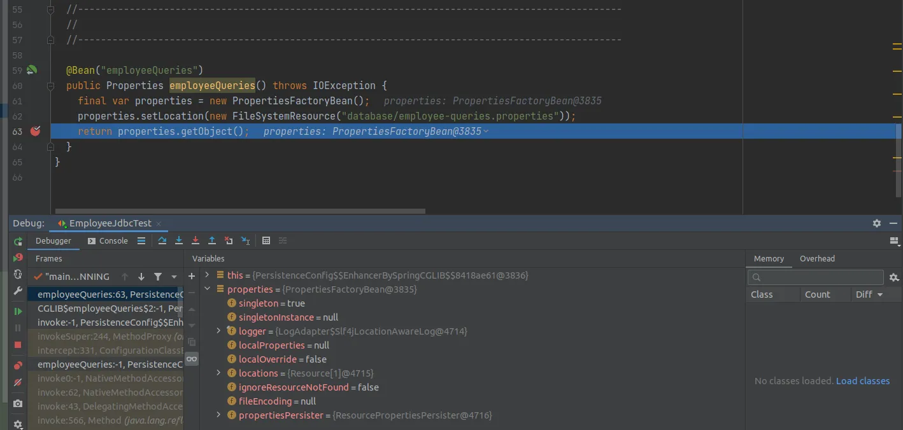Viewport: 903px width, 430px height.
Task: Focus the Memory class search field
Action: tap(815, 277)
